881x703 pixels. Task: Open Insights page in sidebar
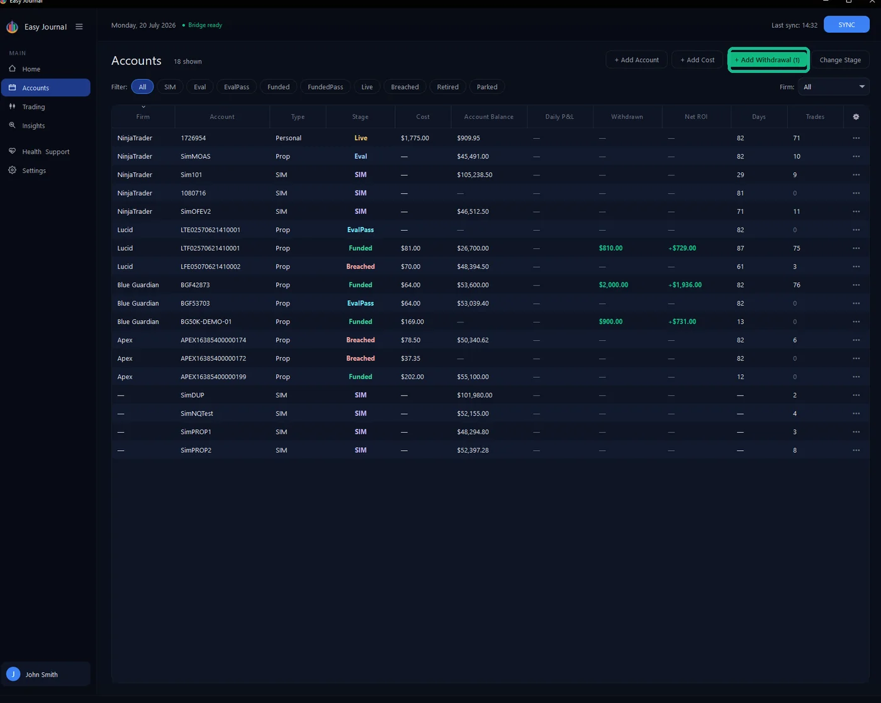(45, 125)
